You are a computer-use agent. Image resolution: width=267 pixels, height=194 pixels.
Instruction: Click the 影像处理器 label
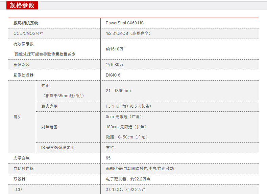pos(24,75)
